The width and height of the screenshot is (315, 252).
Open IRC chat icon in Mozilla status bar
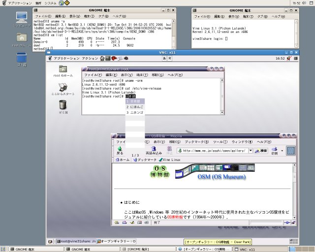pyautogui.click(x=147, y=222)
